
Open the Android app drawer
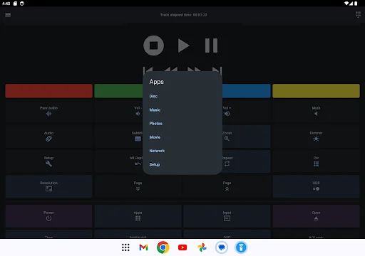coord(125,247)
